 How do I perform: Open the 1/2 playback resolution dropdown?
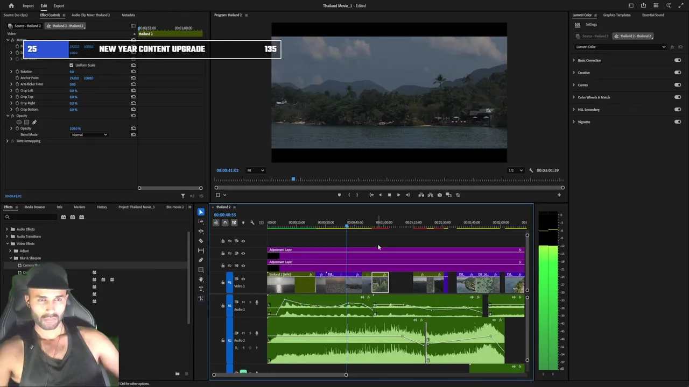(x=515, y=170)
